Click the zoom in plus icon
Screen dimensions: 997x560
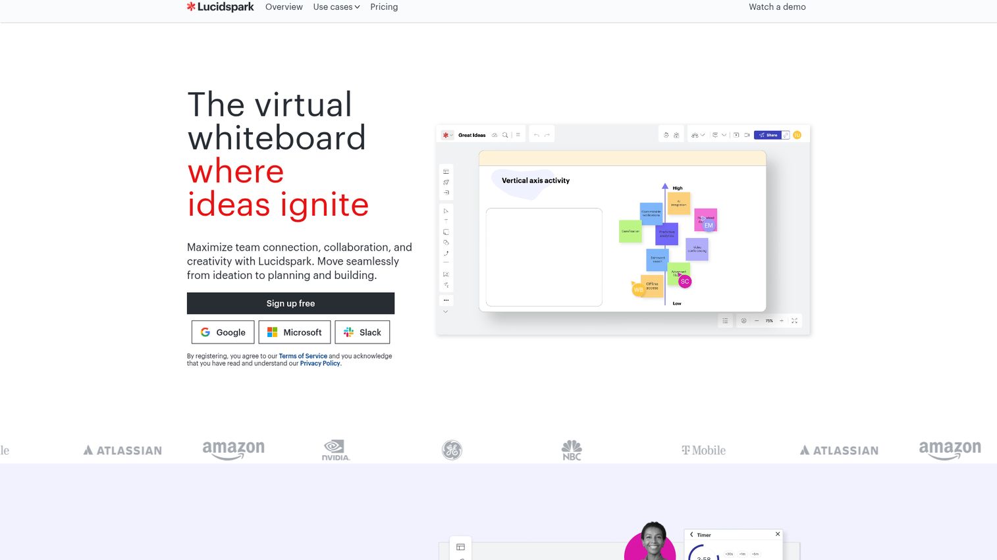[x=782, y=320]
